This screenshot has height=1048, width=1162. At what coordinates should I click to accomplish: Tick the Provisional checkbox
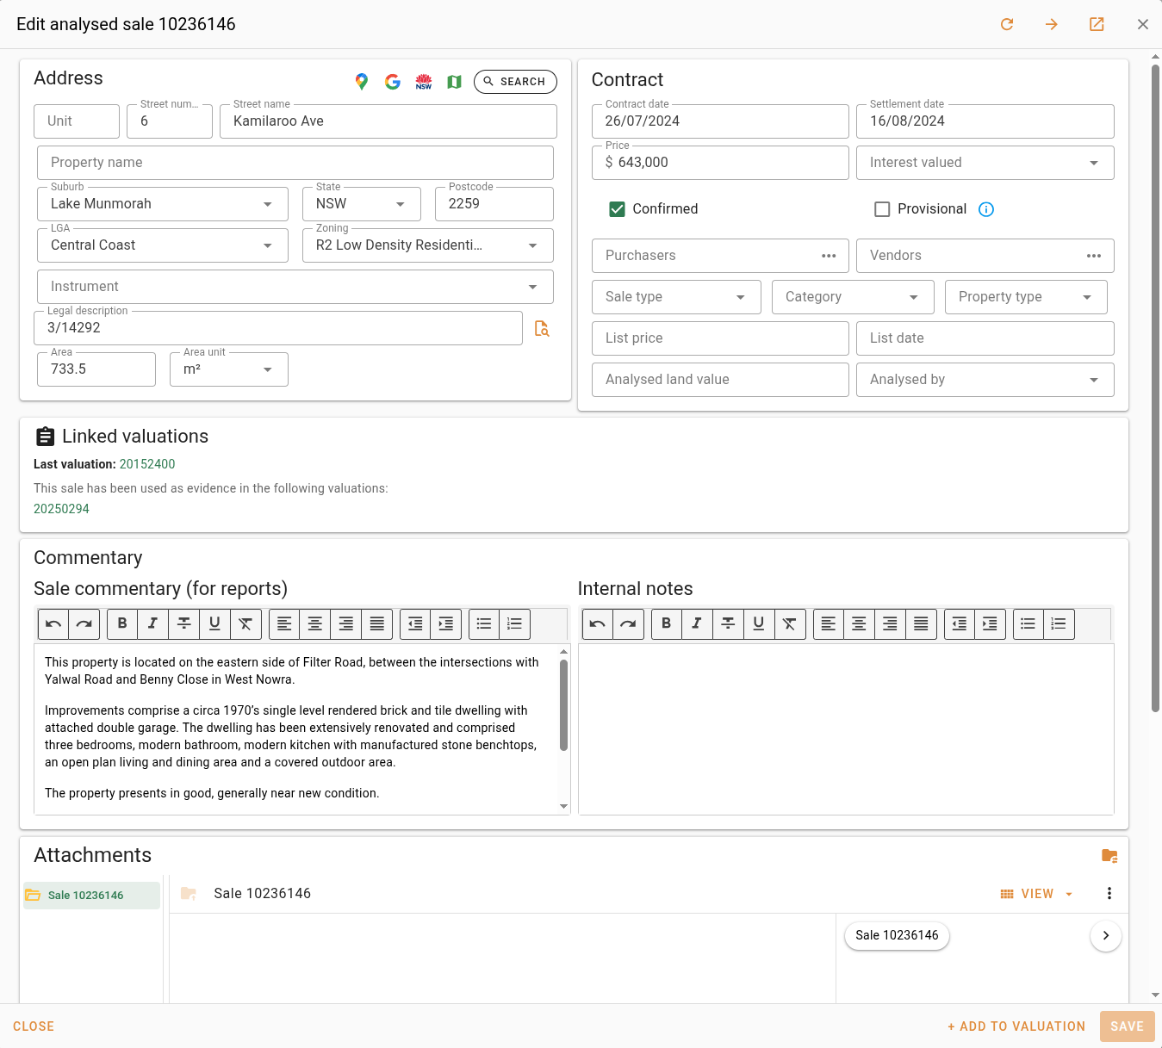click(x=882, y=209)
